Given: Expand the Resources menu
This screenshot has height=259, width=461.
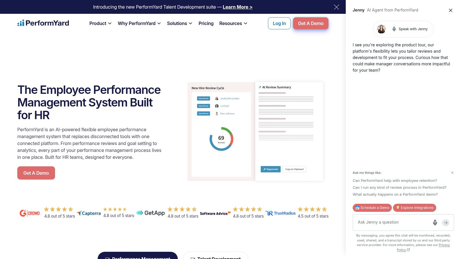Looking at the screenshot, I should (233, 23).
